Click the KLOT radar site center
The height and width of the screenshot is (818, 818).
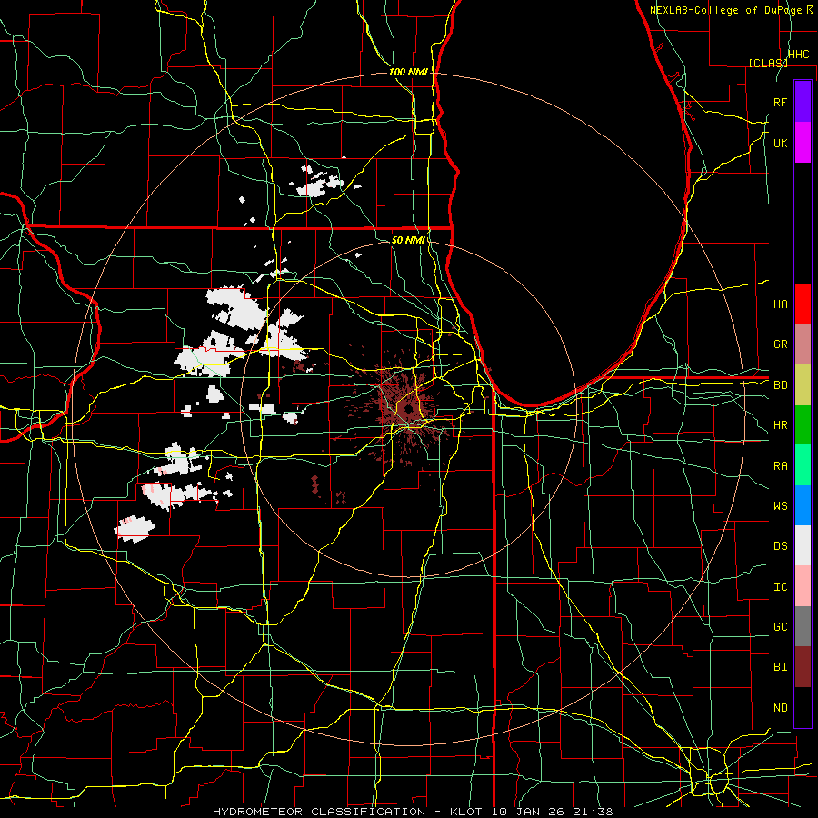[408, 409]
